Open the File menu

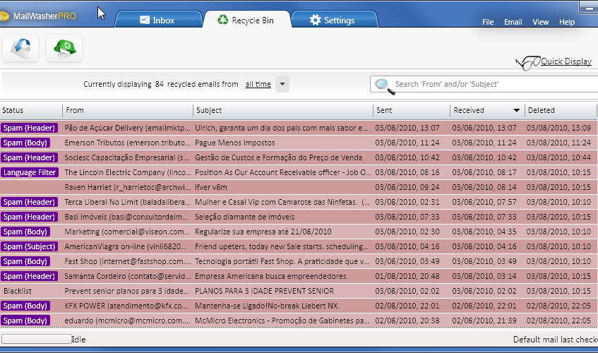(x=488, y=22)
